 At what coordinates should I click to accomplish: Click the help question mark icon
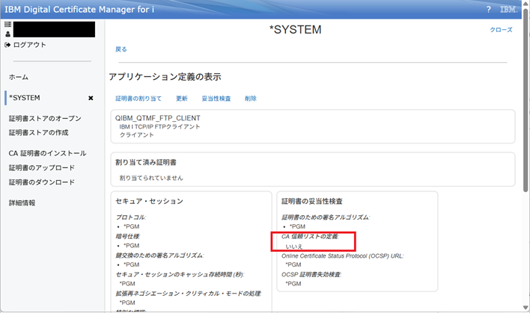488,9
